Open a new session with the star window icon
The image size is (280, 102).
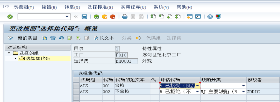point(190,17)
